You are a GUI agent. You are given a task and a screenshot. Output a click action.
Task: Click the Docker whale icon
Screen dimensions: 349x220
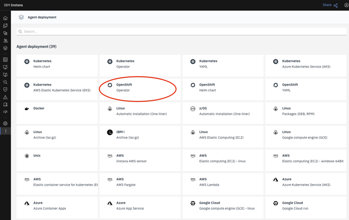coord(27,109)
